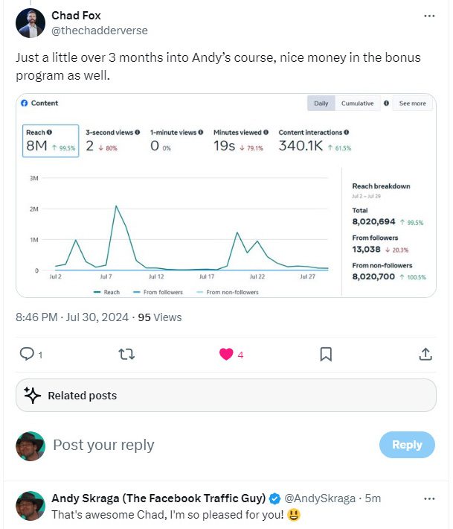Open Chad Fox's post options menu
The height and width of the screenshot is (529, 453).
point(429,16)
